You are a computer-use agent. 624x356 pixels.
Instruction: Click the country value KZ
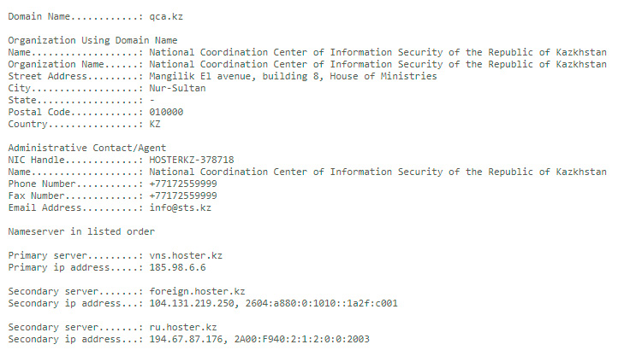click(154, 124)
